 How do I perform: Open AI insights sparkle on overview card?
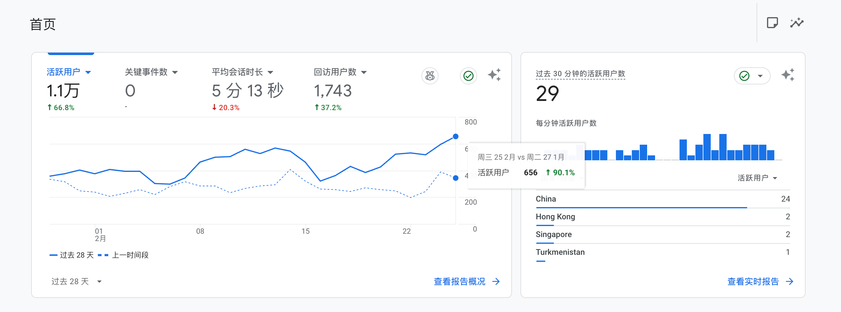[x=494, y=75]
